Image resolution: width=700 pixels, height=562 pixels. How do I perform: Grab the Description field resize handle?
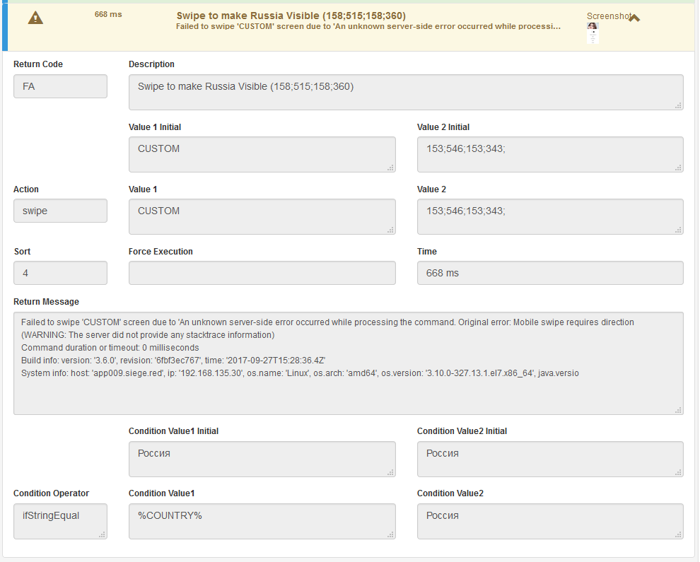[678, 105]
